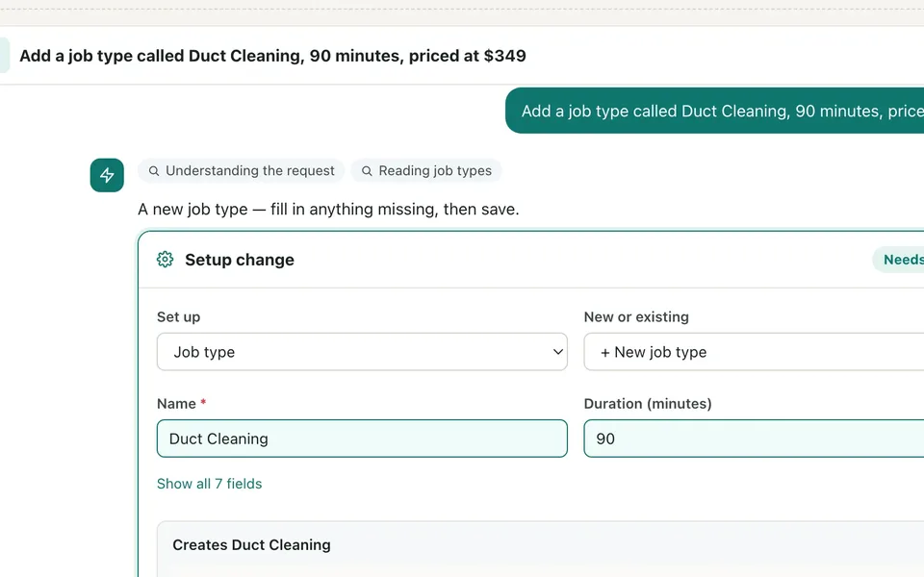The image size is (924, 577).
Task: Click the Name field containing Duct Cleaning
Action: click(x=362, y=439)
